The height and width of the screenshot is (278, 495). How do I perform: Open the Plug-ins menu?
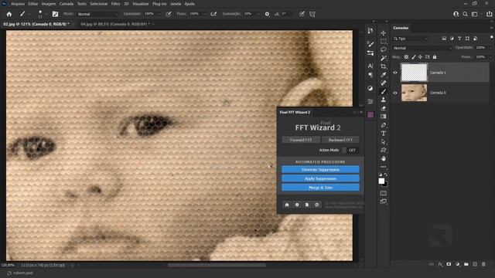pyautogui.click(x=159, y=4)
